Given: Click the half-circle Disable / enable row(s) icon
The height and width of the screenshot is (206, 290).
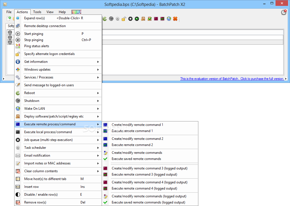Looking at the screenshot, I should coord(18,195).
